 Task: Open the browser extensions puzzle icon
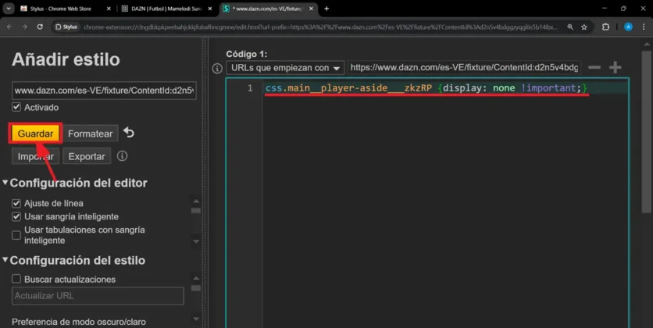(605, 27)
